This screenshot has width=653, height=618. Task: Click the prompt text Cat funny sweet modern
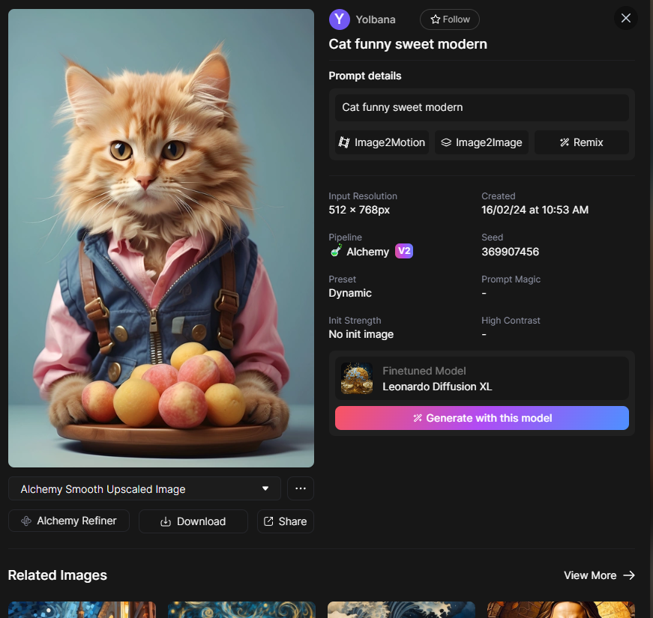coord(403,107)
